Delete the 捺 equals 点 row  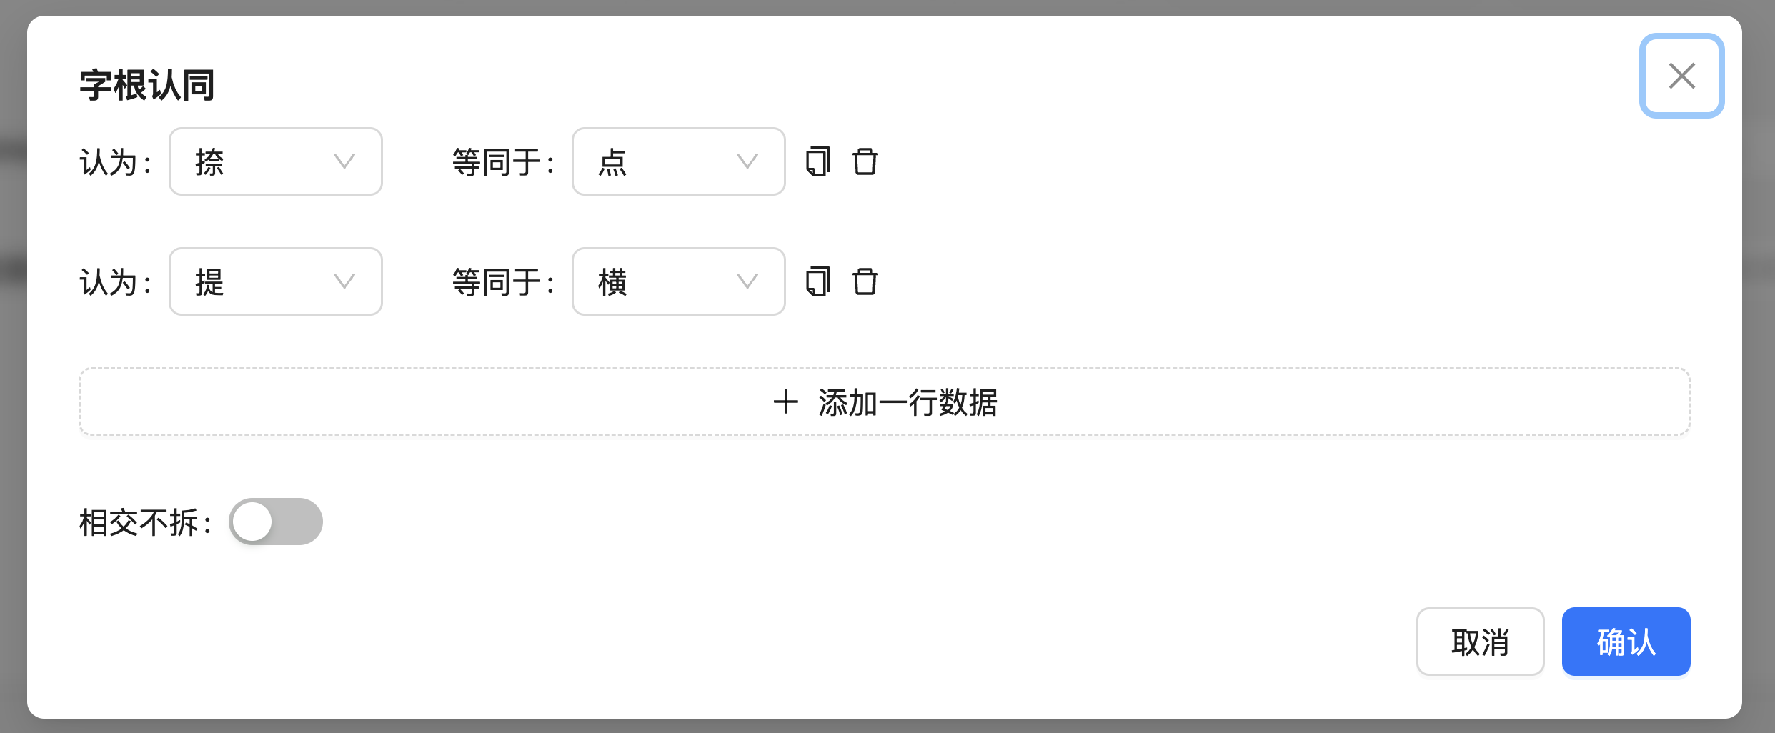click(x=865, y=161)
